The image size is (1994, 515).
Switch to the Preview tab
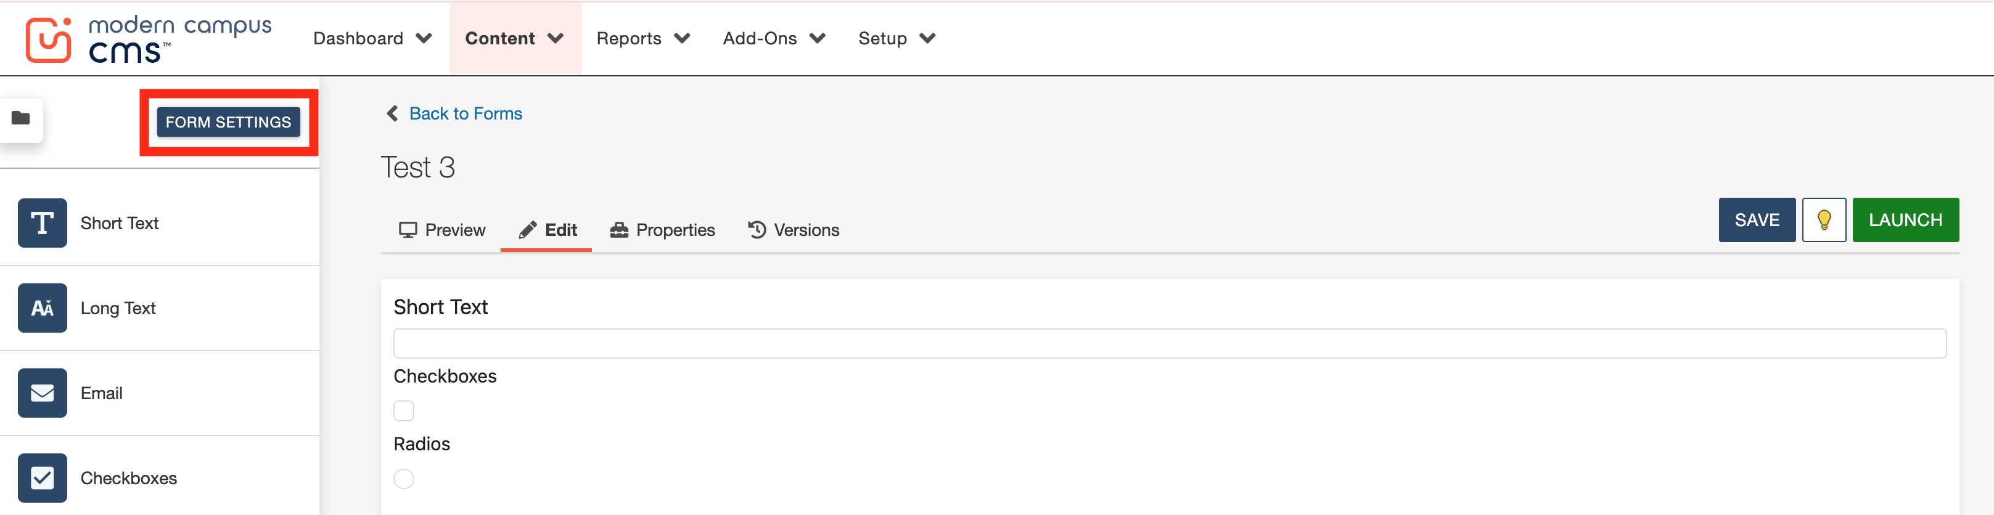point(442,230)
